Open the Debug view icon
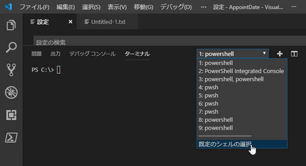 click(11, 92)
